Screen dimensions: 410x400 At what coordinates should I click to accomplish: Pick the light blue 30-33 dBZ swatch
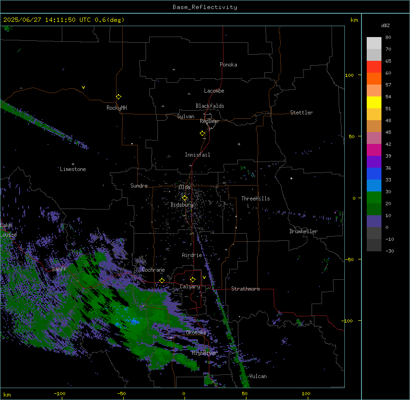pos(374,186)
